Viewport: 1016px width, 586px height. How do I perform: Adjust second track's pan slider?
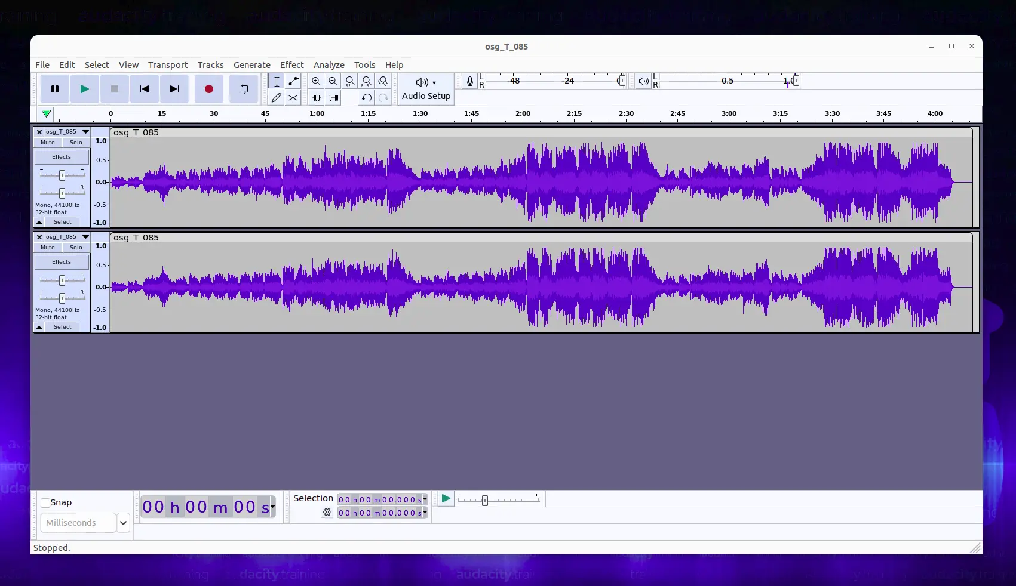pos(62,298)
